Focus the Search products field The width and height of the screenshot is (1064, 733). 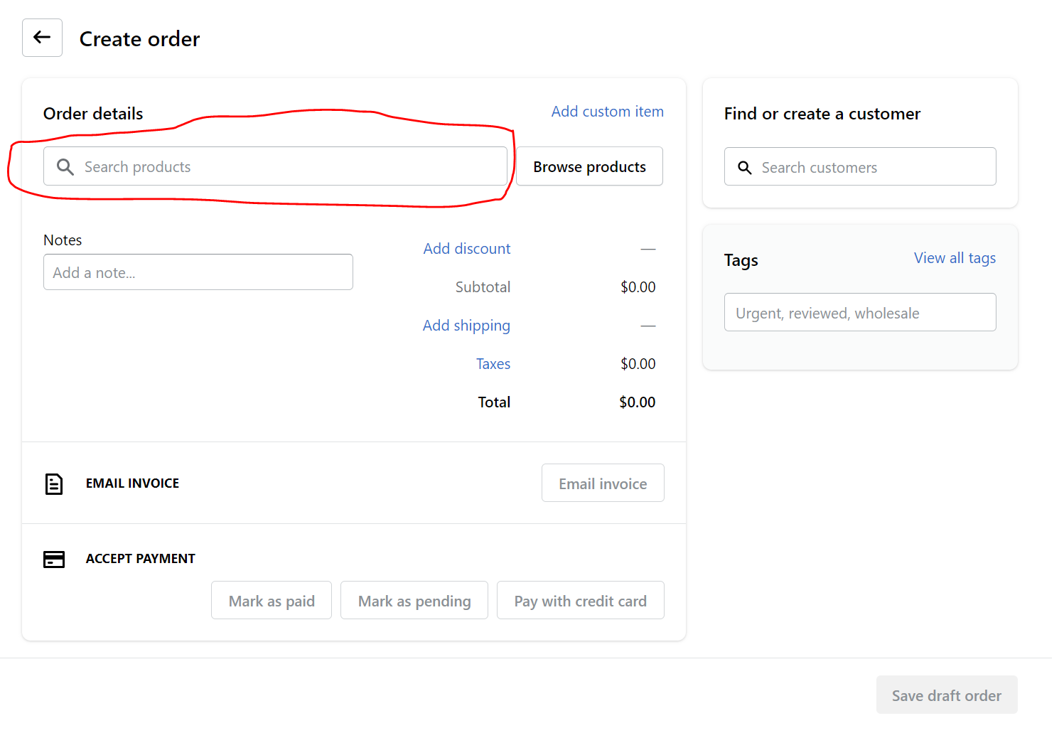coord(284,167)
